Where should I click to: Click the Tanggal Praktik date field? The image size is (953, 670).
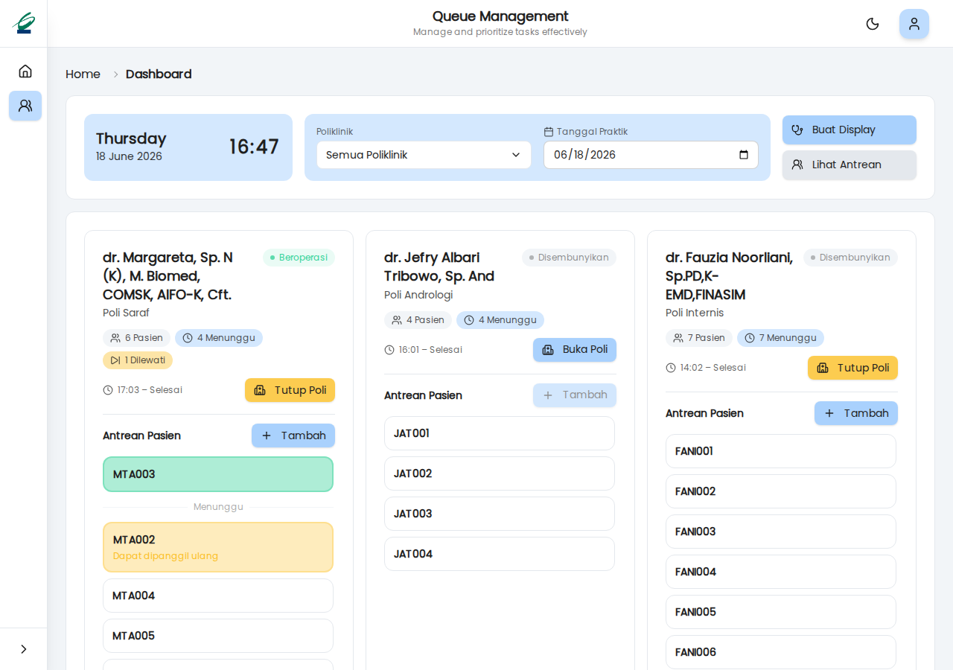(651, 155)
